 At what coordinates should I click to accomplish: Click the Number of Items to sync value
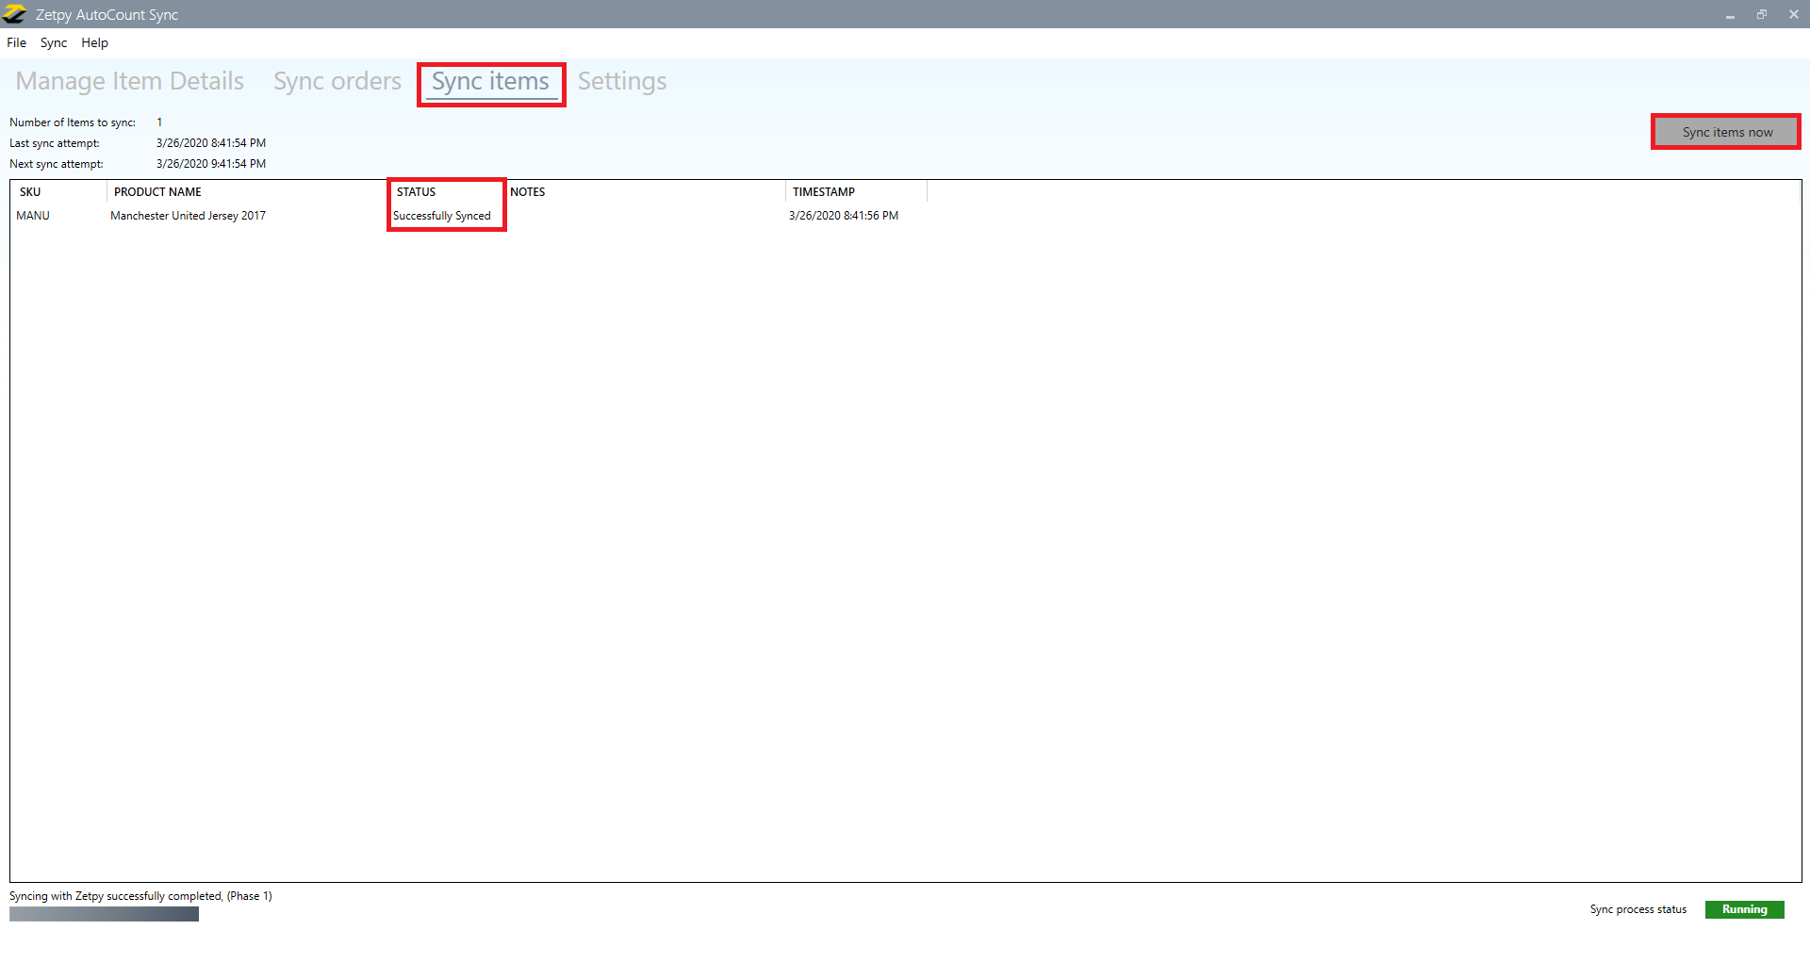(x=159, y=122)
